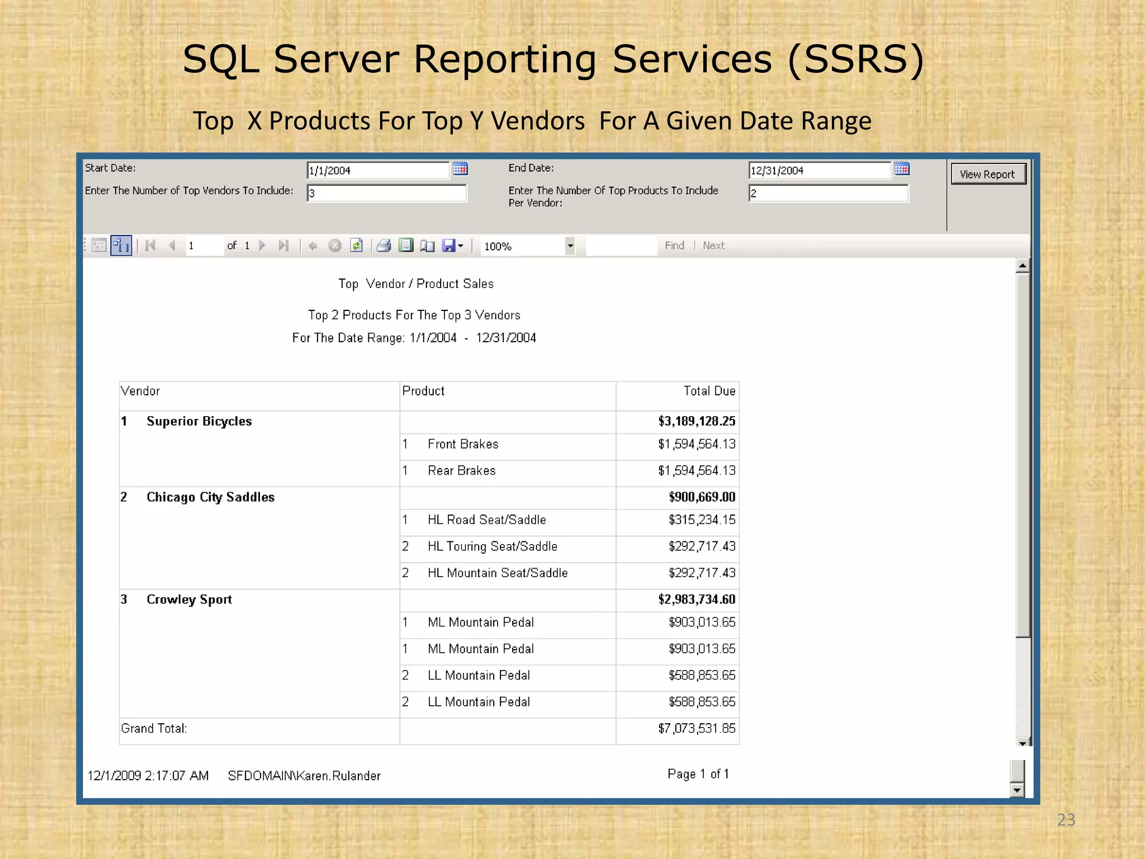Click the outer scrollbar bottom down arrow
The width and height of the screenshot is (1145, 859).
pos(1018,790)
